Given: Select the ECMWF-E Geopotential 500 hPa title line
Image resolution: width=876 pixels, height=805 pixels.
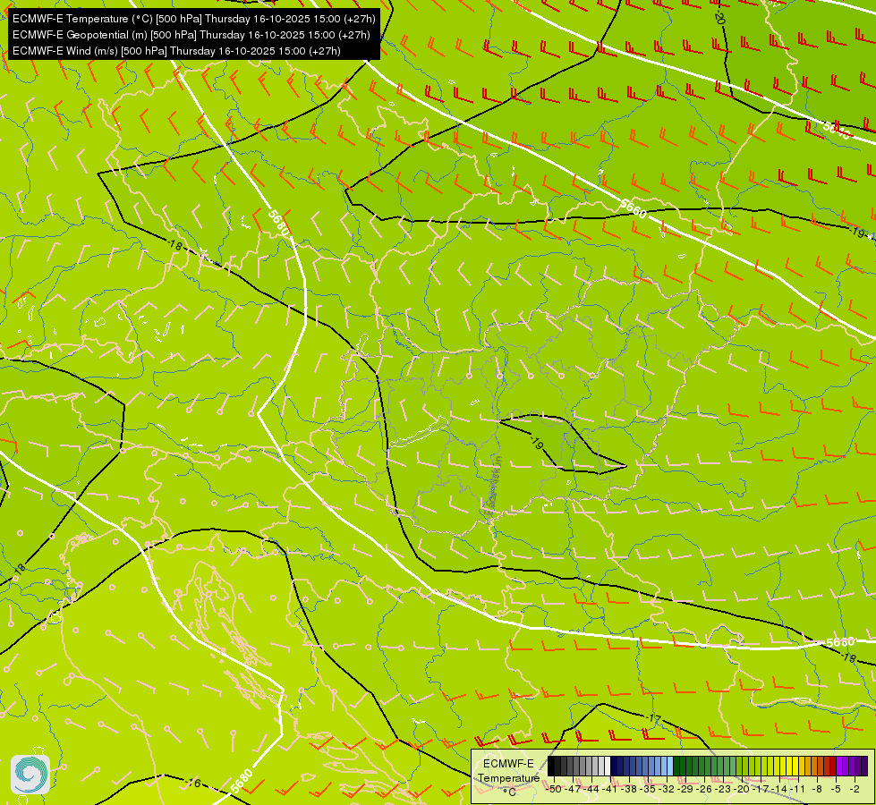Looking at the screenshot, I should (x=191, y=35).
